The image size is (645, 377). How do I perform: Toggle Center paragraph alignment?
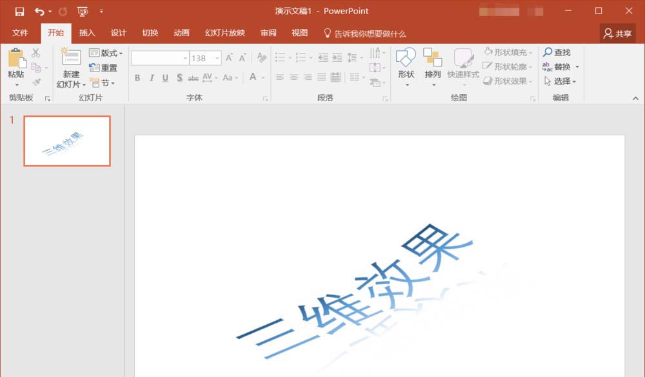(x=293, y=77)
